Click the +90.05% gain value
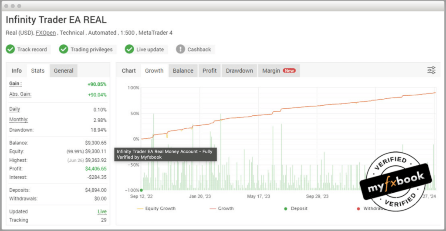The height and width of the screenshot is (231, 446). click(x=97, y=84)
